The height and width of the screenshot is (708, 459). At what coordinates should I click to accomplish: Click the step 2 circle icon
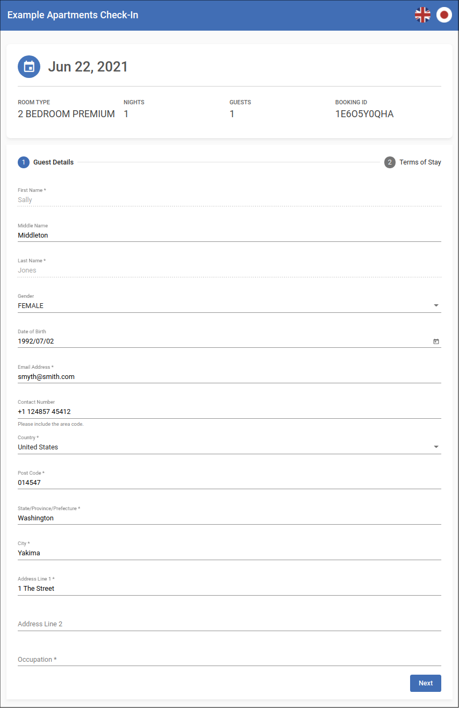390,162
